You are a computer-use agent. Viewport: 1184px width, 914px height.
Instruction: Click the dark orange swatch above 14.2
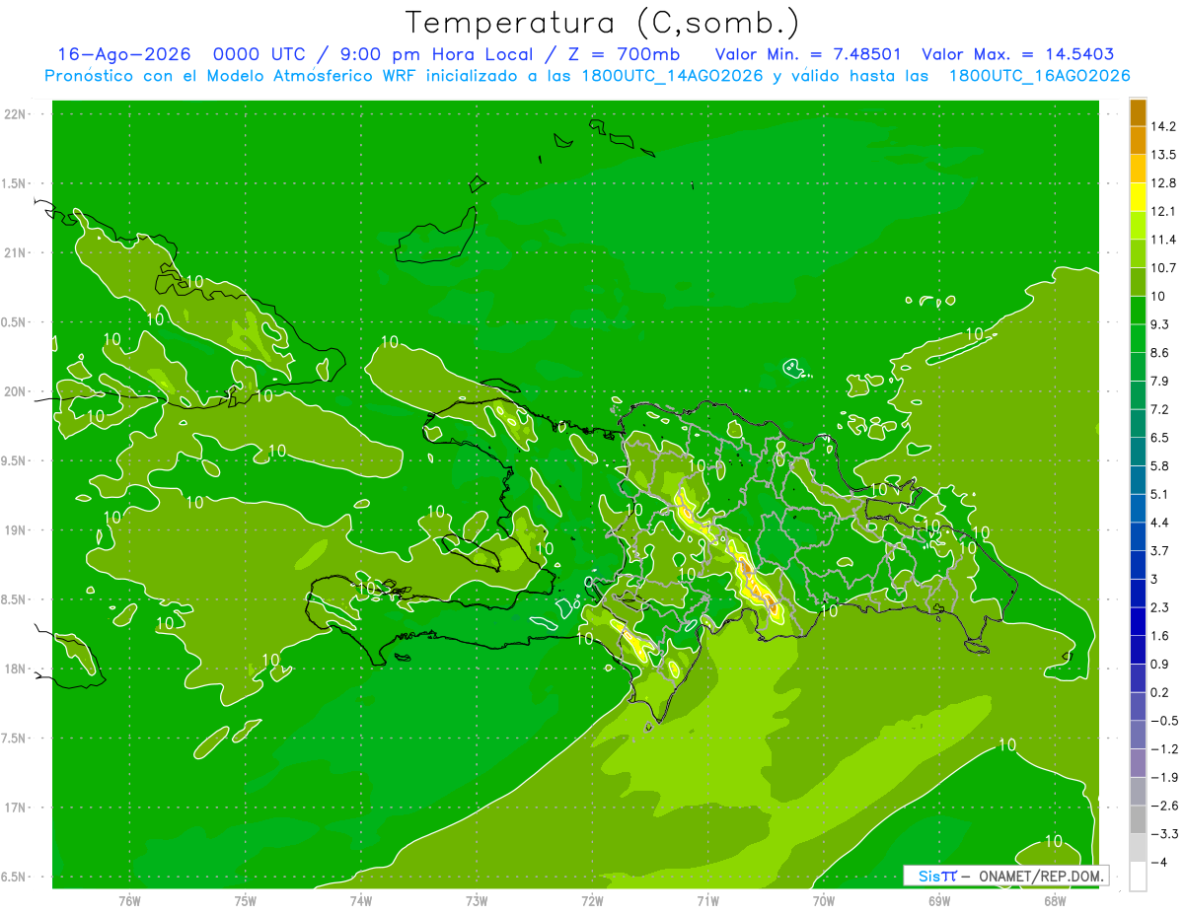tap(1138, 112)
